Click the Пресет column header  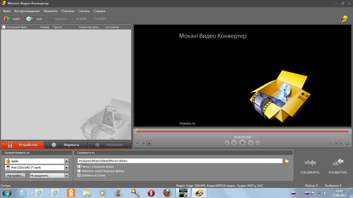(x=64, y=27)
